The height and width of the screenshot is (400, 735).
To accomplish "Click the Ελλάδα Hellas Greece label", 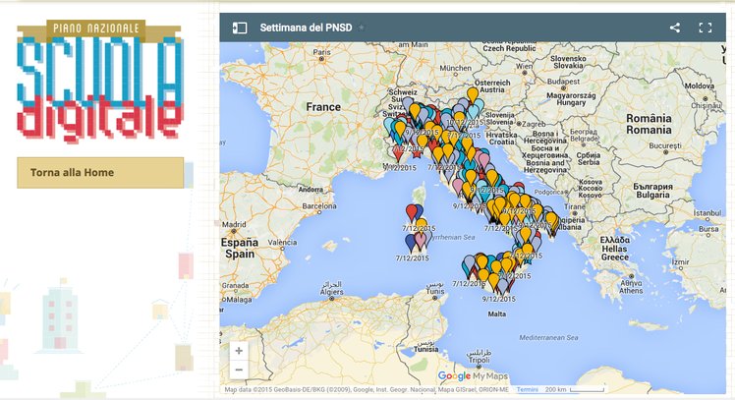I will (x=615, y=249).
